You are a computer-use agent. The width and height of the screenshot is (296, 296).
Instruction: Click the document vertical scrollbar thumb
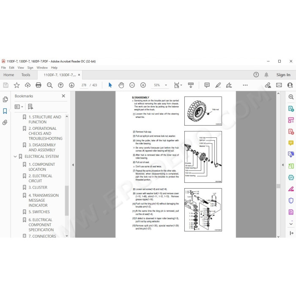[x=278, y=186]
